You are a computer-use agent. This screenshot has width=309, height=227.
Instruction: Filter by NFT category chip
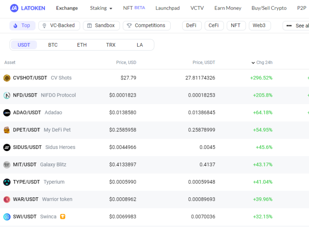pos(236,26)
